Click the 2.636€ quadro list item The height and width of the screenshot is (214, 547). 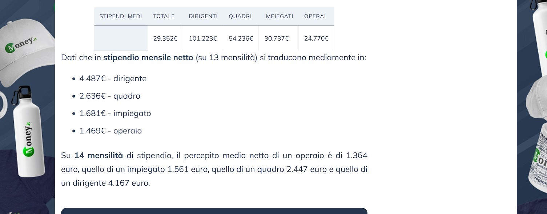[x=110, y=96]
